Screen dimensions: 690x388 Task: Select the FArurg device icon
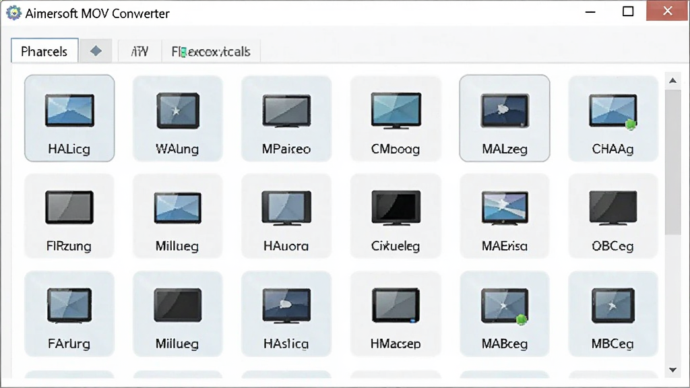pyautogui.click(x=69, y=314)
